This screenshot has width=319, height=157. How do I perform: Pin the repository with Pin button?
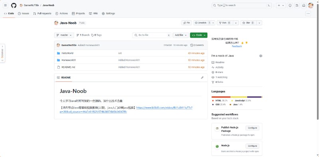(186, 23)
